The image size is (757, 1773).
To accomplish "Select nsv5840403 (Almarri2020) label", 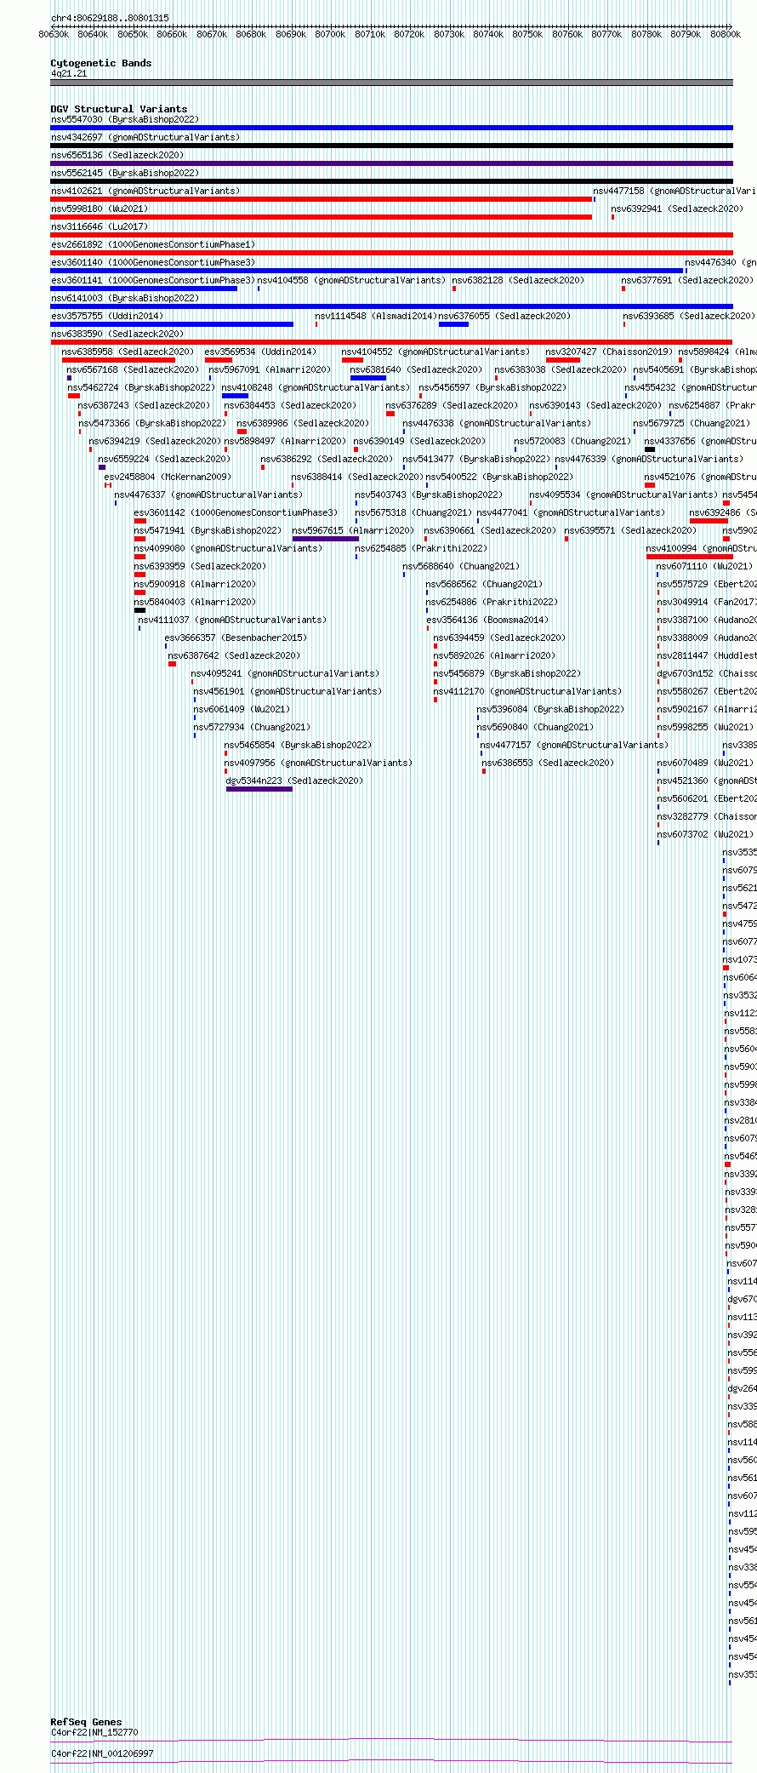I will point(195,602).
